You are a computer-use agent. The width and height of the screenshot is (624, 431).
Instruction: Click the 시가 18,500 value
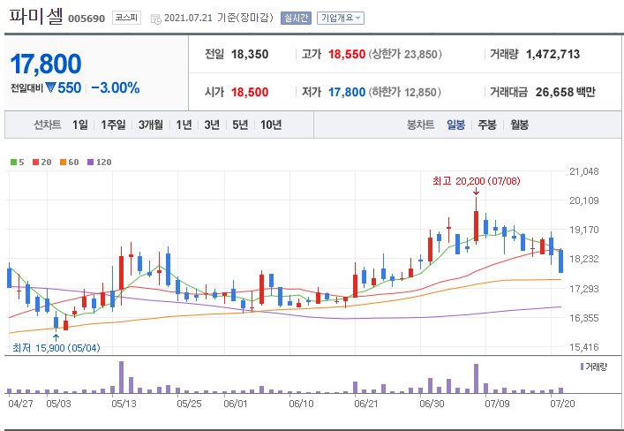click(x=250, y=92)
